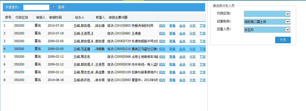Click 合并 link in row 5

pyautogui.click(x=183, y=57)
